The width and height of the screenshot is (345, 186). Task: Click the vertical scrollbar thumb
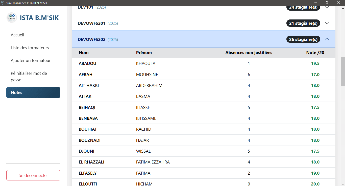point(343,72)
